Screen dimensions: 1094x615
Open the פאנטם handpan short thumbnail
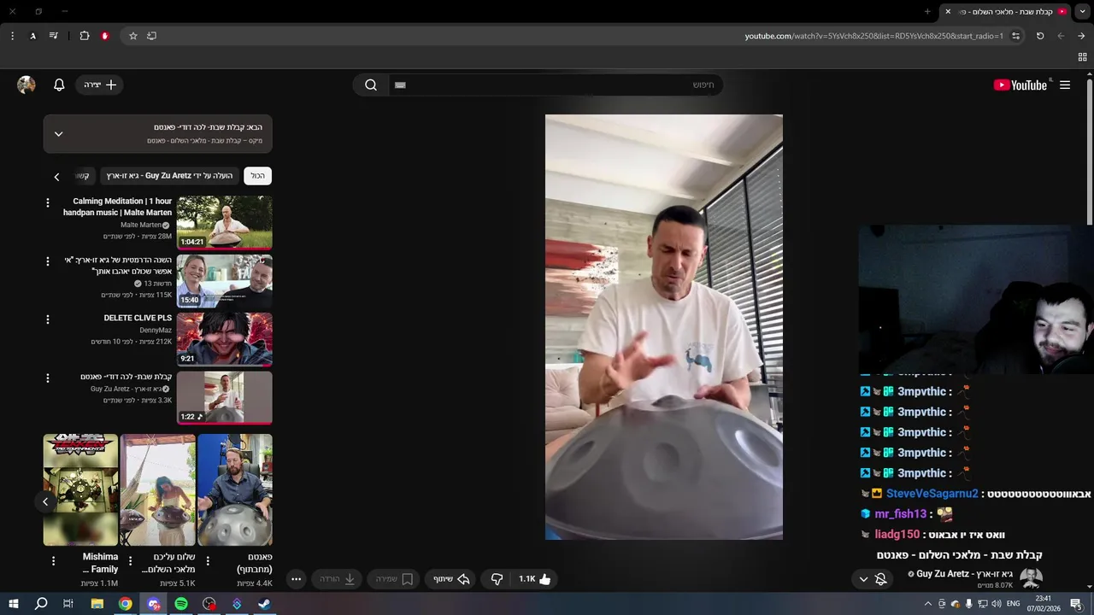235,489
